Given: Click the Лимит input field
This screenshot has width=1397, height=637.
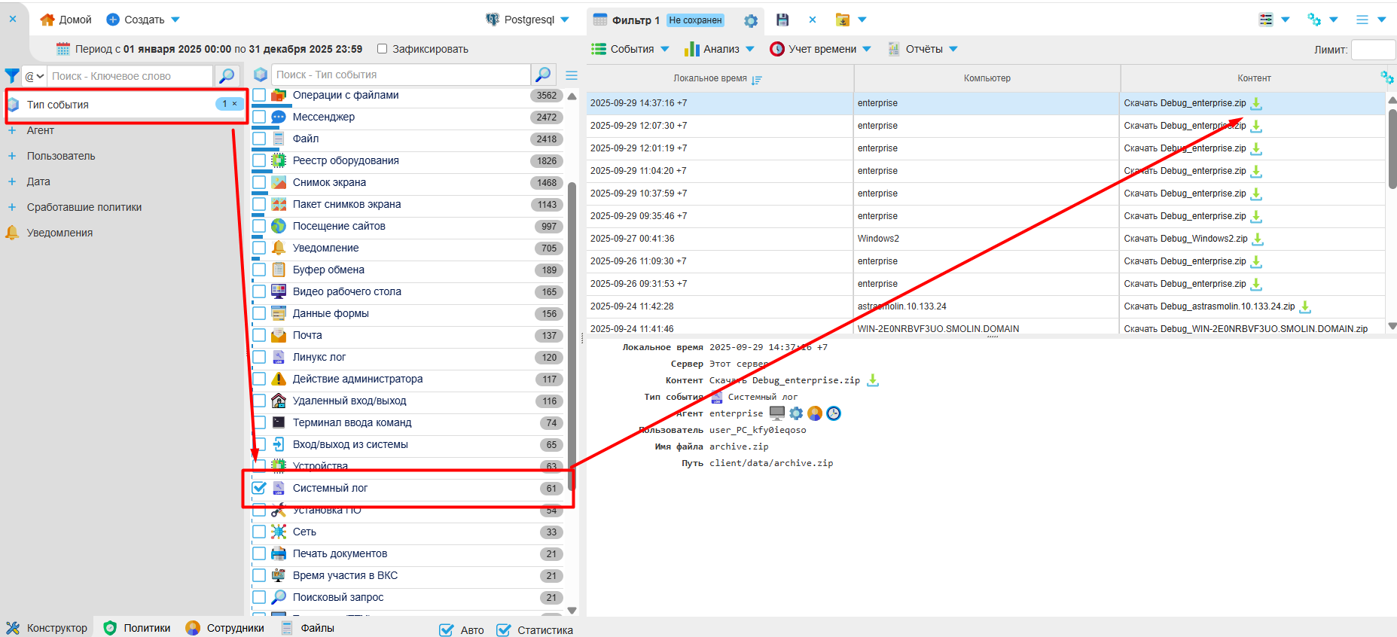Looking at the screenshot, I should tap(1373, 50).
